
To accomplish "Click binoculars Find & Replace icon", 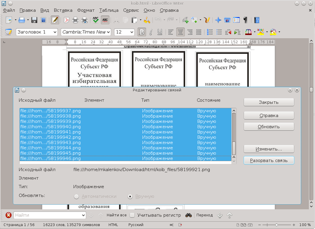I will pos(188,215).
